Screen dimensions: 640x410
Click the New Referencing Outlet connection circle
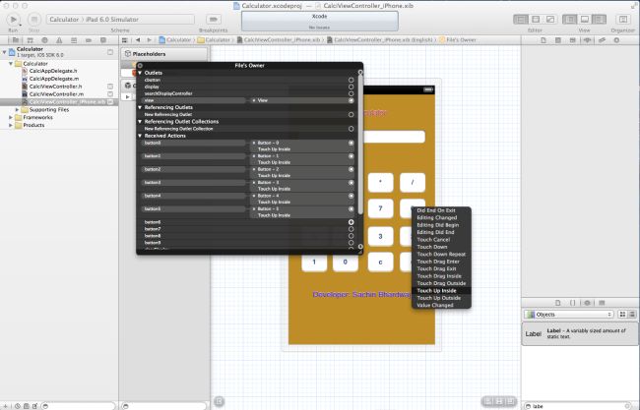coord(352,114)
